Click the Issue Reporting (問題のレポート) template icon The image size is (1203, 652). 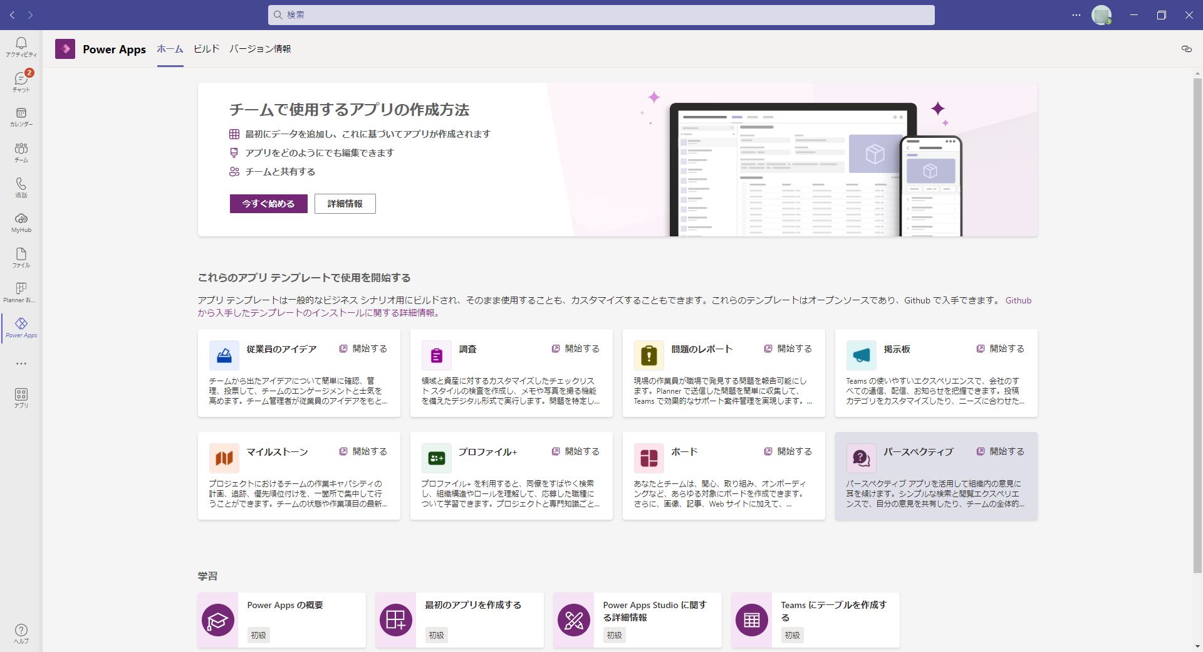pyautogui.click(x=649, y=355)
